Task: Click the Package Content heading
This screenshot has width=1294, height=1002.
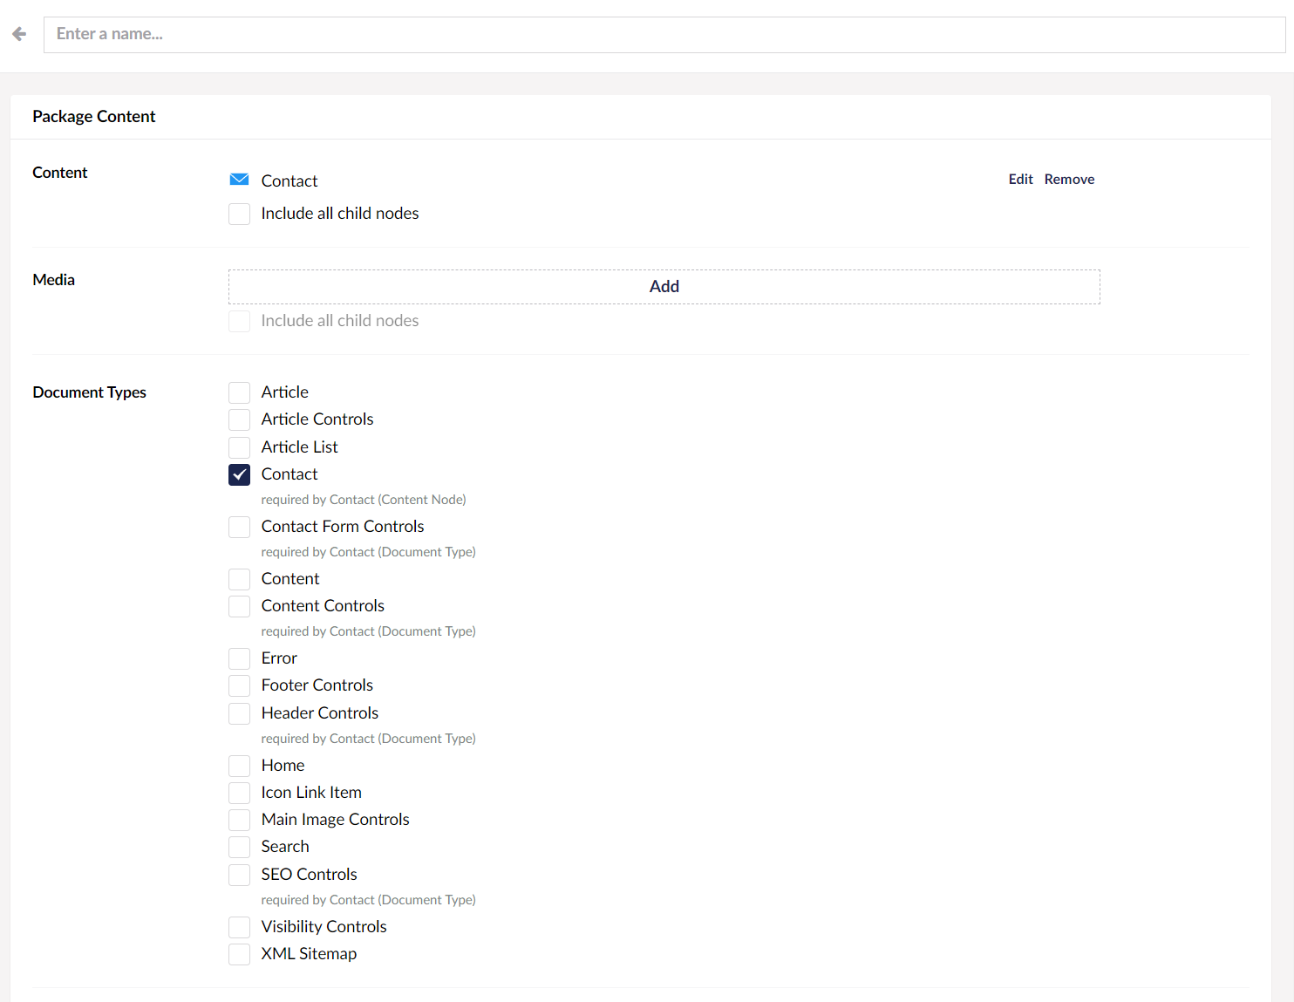Action: [x=94, y=117]
